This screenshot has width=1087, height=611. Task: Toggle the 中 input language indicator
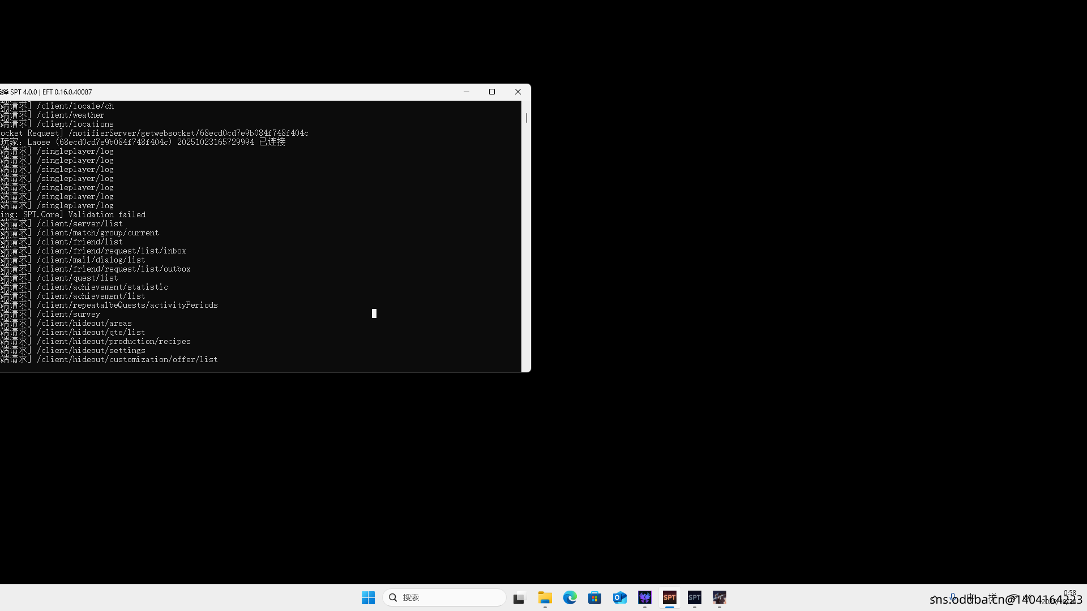pos(972,597)
